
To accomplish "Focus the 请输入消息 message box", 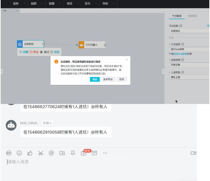I will (x=99, y=162).
